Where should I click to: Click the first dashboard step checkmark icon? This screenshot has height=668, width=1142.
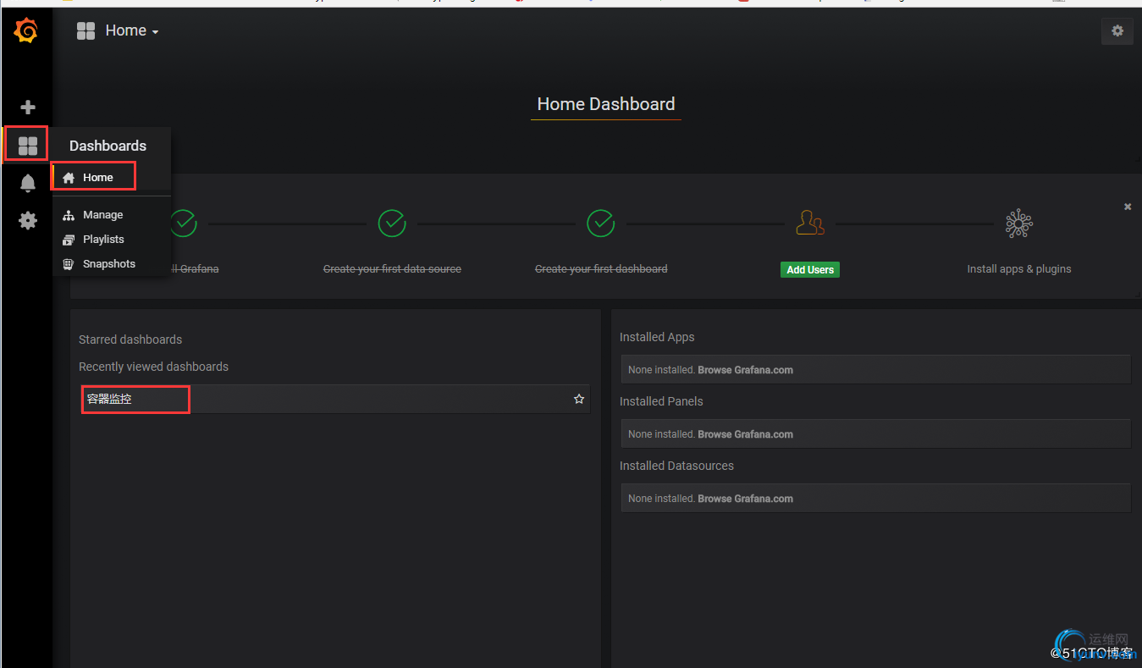(601, 224)
